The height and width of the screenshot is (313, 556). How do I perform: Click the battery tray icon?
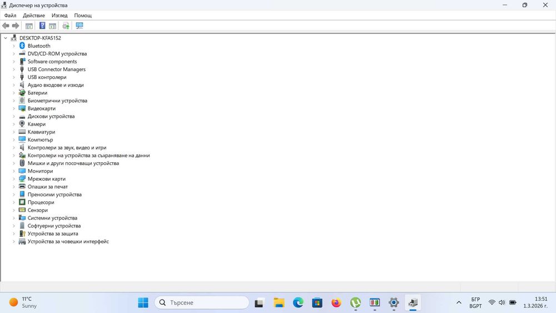coord(513,302)
